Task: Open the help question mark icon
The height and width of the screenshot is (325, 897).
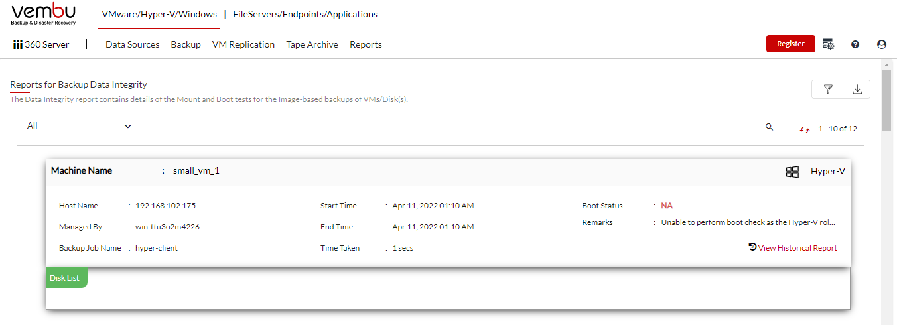Action: pos(855,44)
